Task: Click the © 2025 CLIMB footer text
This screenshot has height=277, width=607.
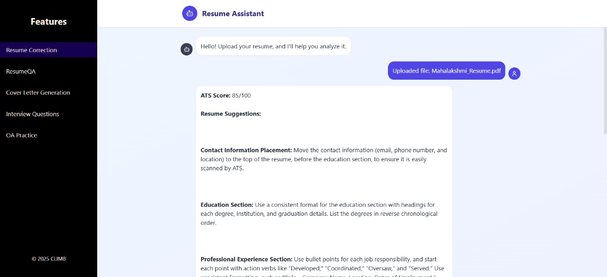Action: pos(48,259)
